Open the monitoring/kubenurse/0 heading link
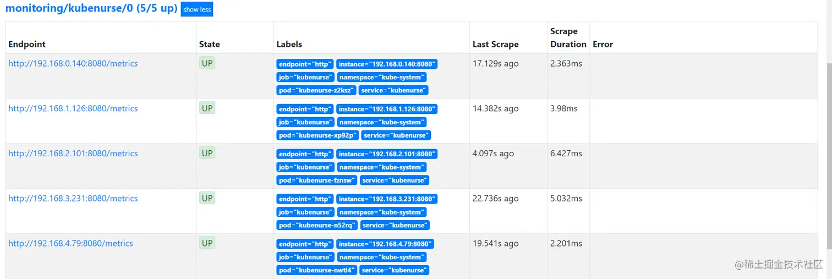Image resolution: width=832 pixels, height=279 pixels. pyautogui.click(x=91, y=9)
